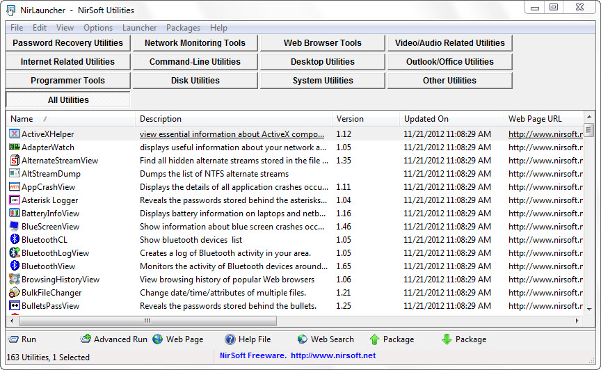Open the View menu
This screenshot has width=601, height=370.
[x=65, y=28]
